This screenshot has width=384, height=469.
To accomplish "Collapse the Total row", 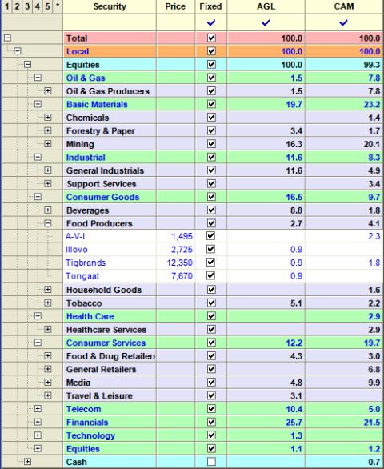I will tap(8, 38).
